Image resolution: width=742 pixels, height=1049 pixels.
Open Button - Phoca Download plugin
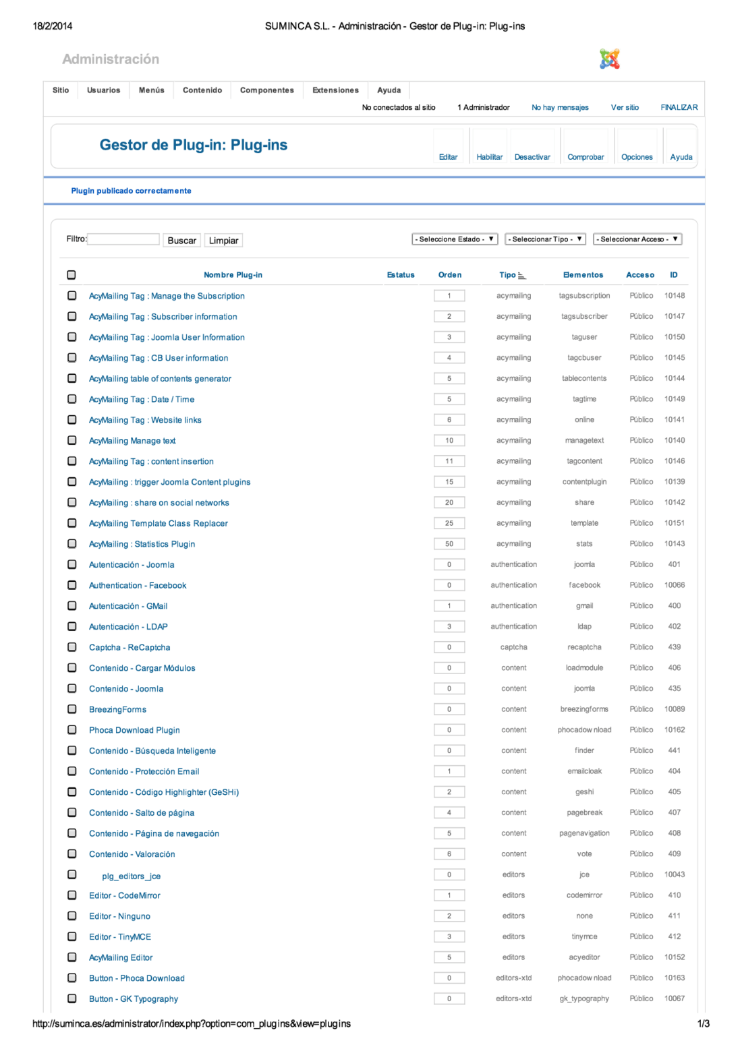point(137,978)
